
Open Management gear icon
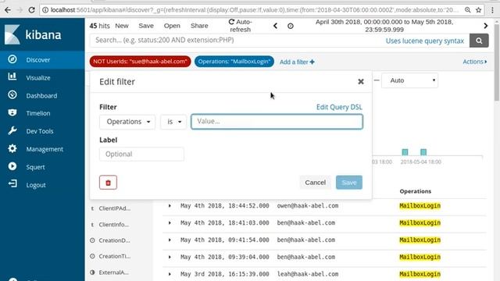coord(12,148)
